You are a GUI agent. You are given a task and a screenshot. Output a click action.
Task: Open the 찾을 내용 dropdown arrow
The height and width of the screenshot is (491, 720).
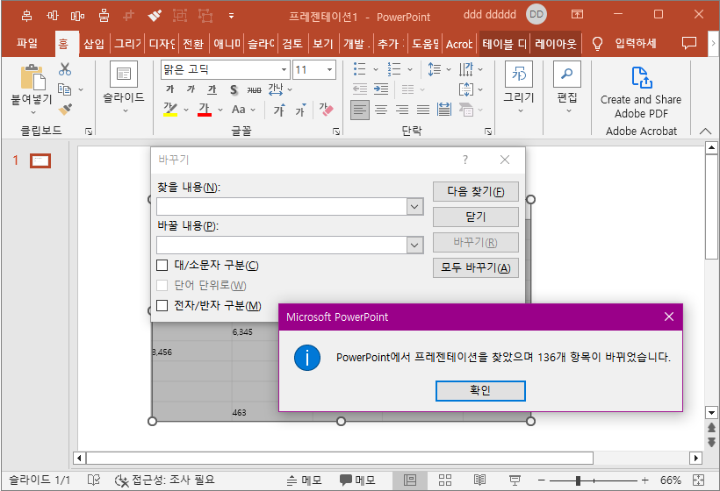[414, 207]
